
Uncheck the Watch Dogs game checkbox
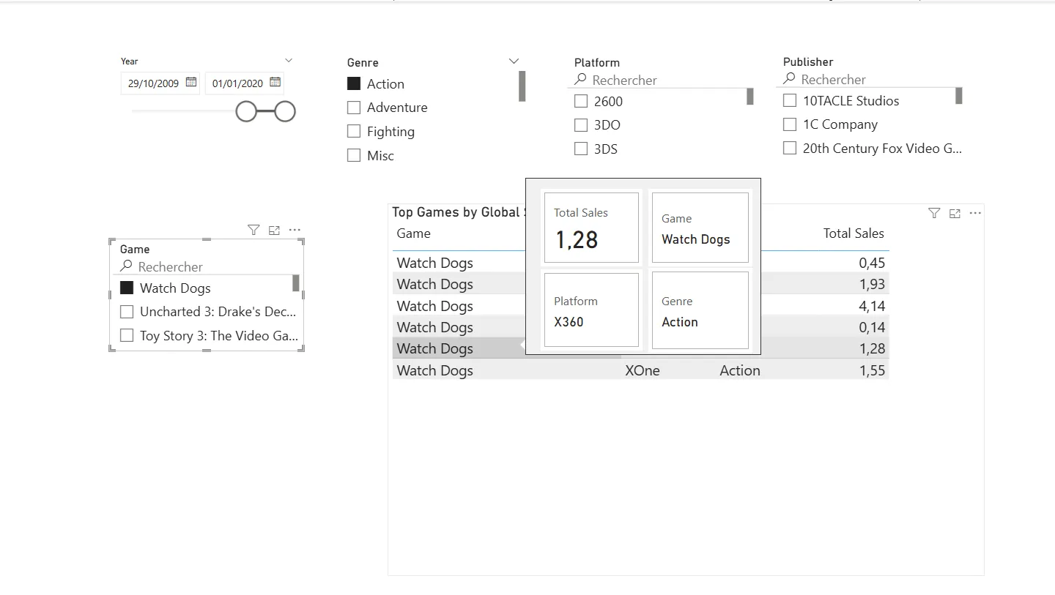pyautogui.click(x=127, y=288)
